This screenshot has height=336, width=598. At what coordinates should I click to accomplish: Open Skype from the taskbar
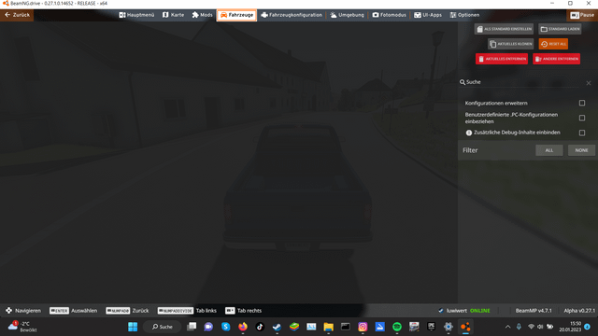tap(225, 327)
